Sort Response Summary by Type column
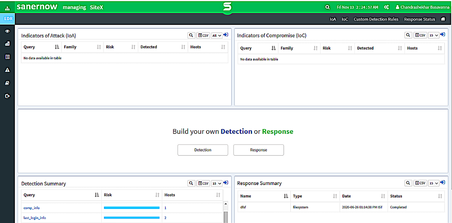Viewport: 452px width, 223px height. coord(315,196)
